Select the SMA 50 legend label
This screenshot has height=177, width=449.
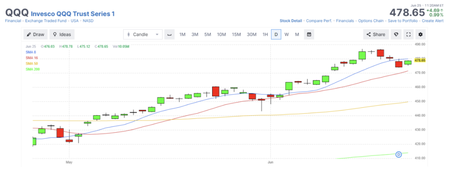coord(32,64)
